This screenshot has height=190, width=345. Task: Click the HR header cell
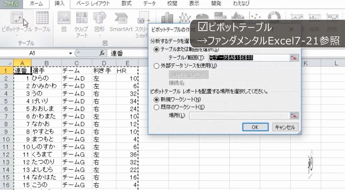[x=127, y=71]
